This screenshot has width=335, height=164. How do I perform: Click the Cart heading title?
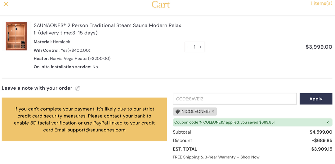click(x=161, y=5)
